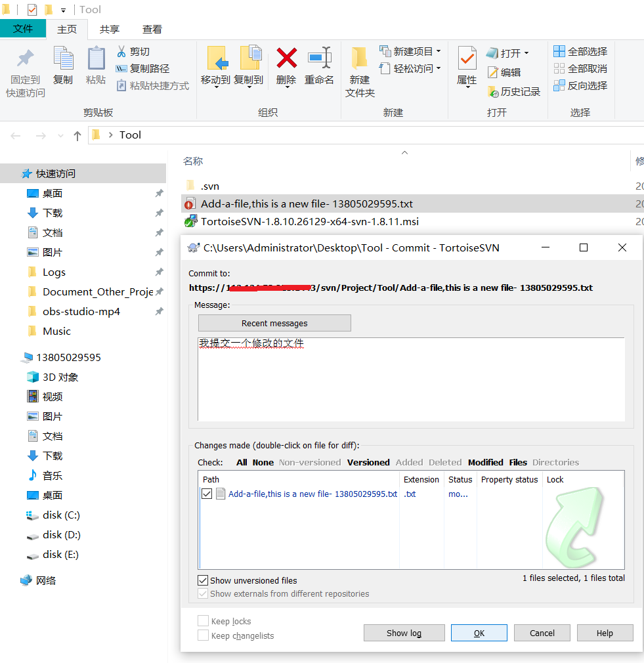Image resolution: width=644 pixels, height=663 pixels.
Task: Expand the Easy access (轻松访问) dropdown
Action: click(x=439, y=68)
